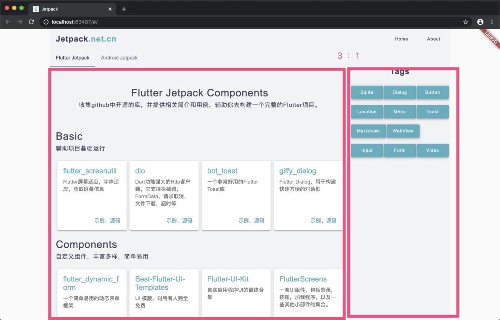500x320 pixels.
Task: Open the Best-Flutter-UI-Templates card title
Action: click(x=160, y=283)
